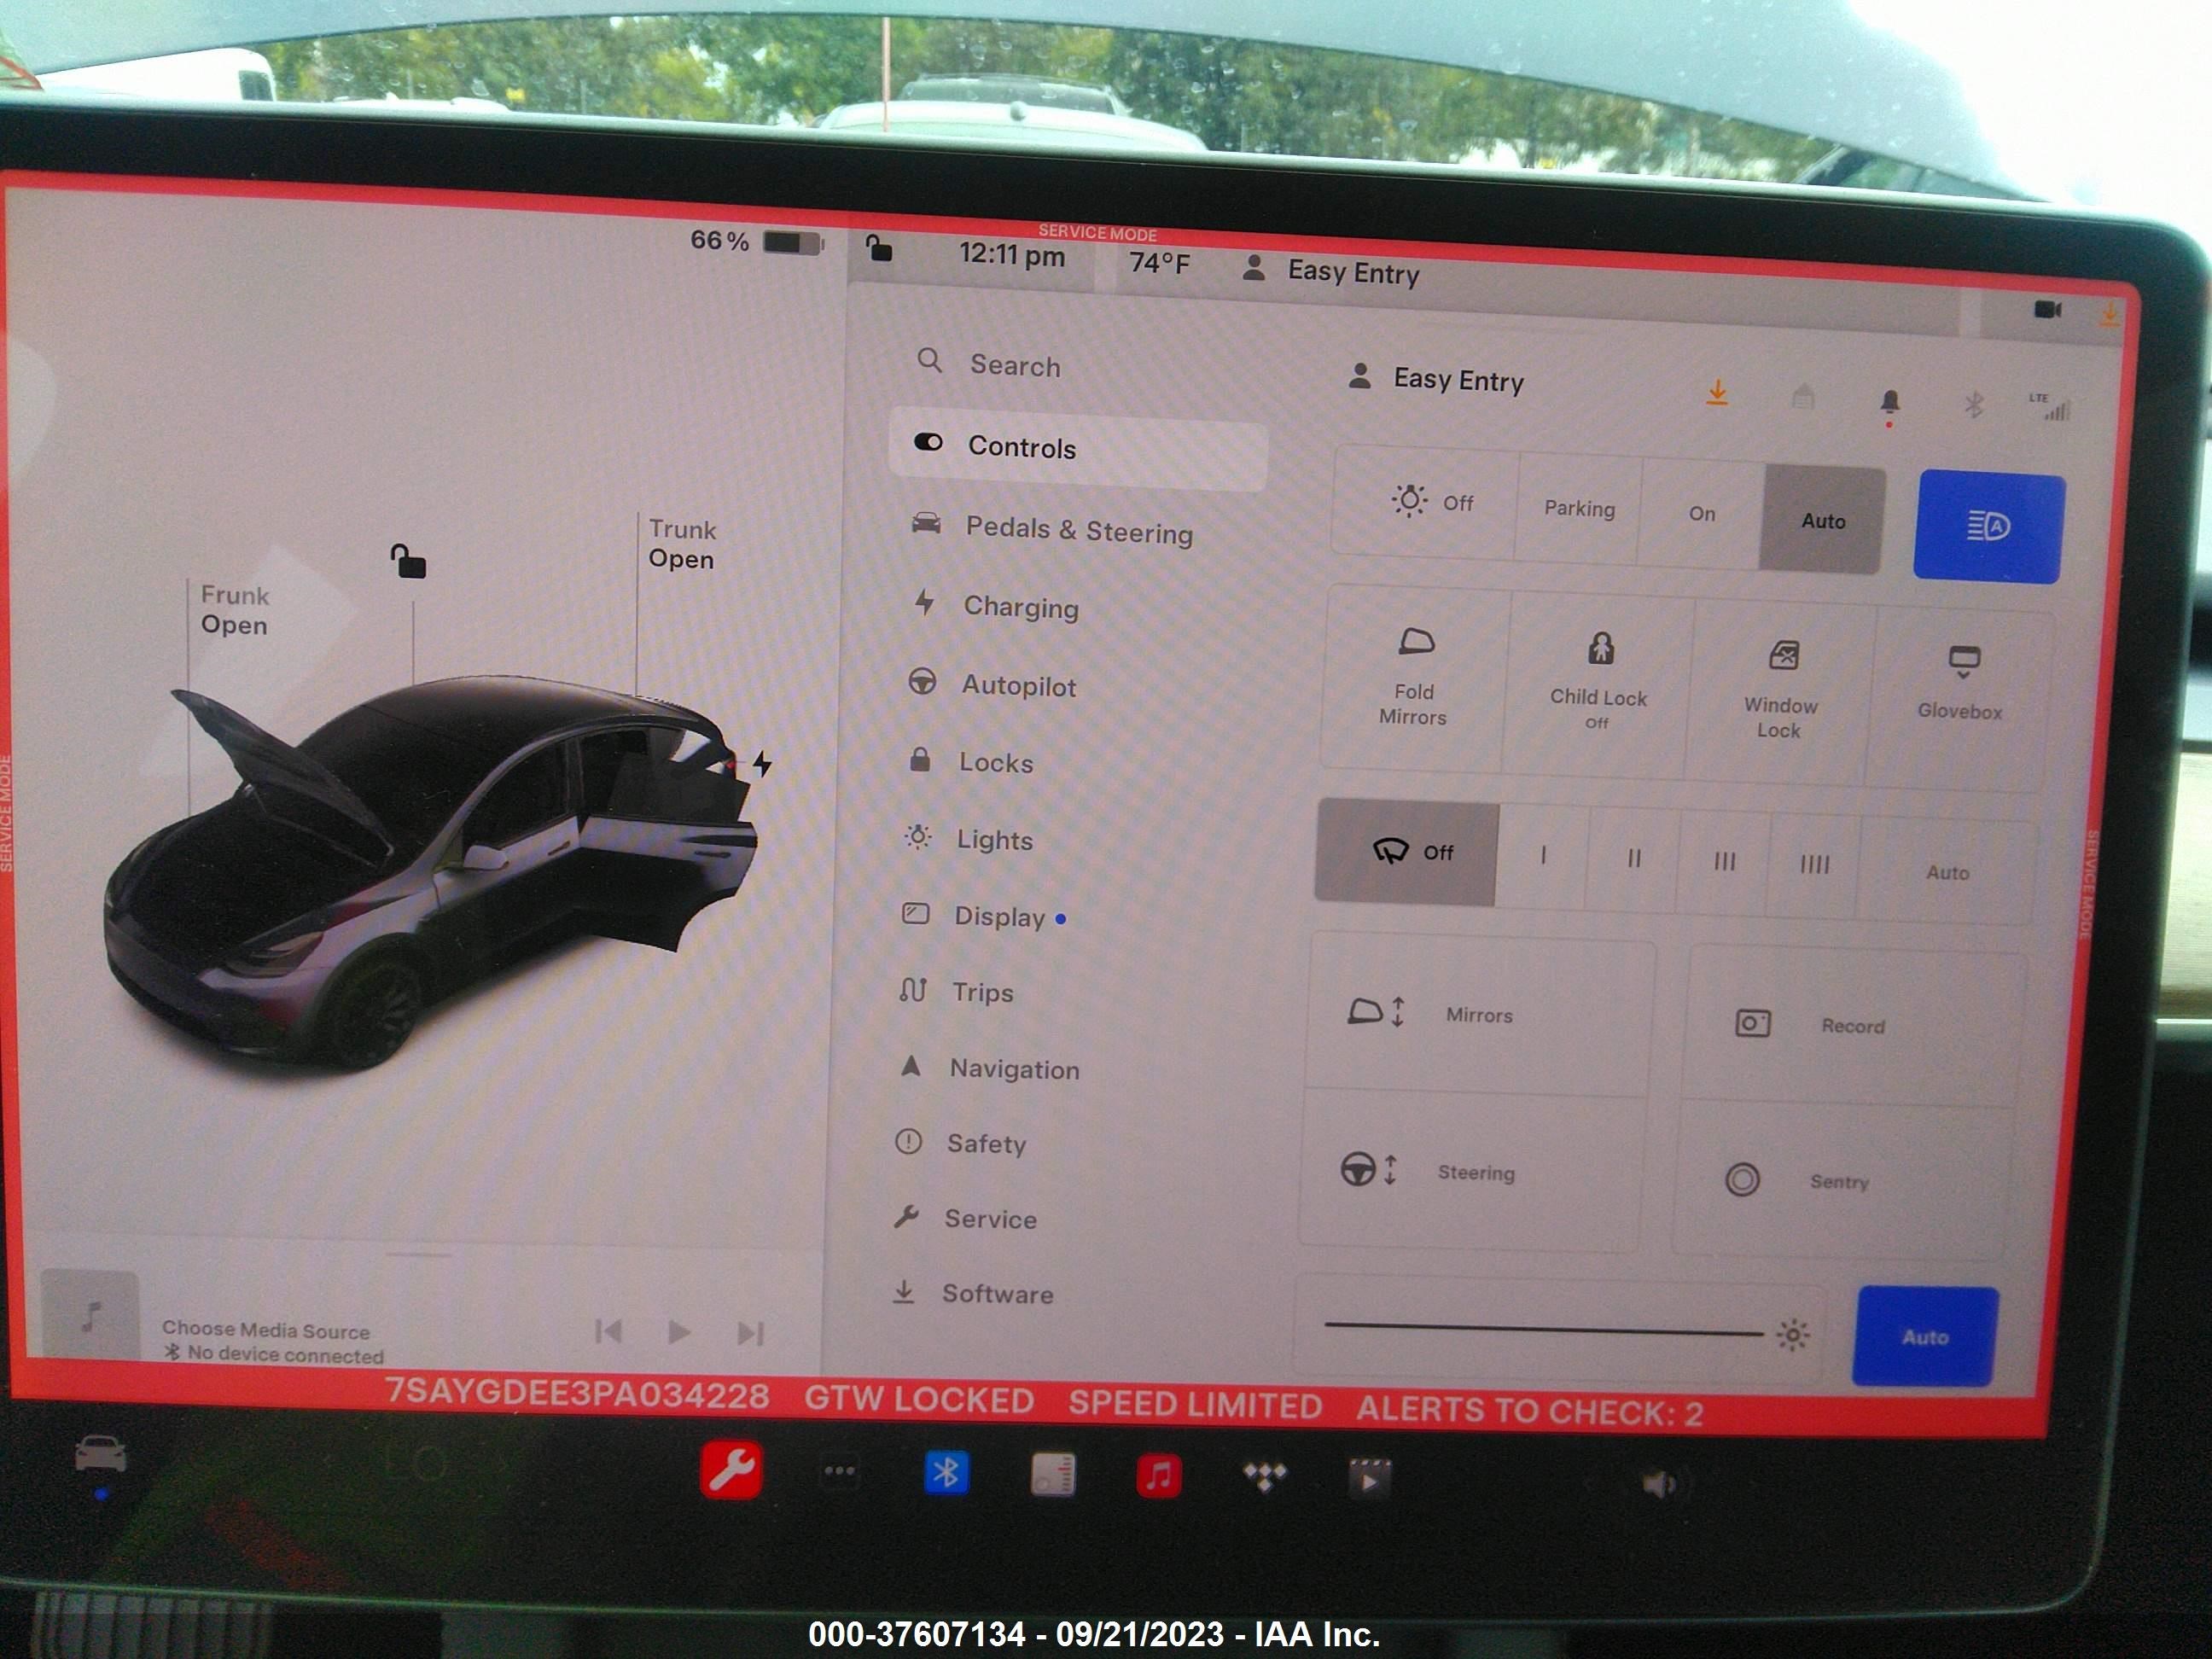
Task: Toggle Child Lock
Action: pos(1598,683)
